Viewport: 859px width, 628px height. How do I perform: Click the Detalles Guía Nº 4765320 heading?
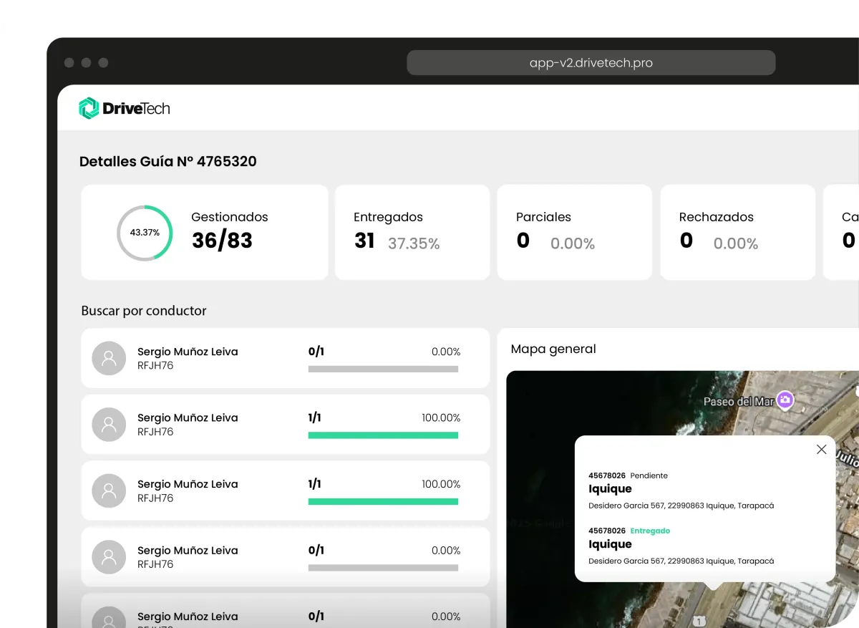168,162
